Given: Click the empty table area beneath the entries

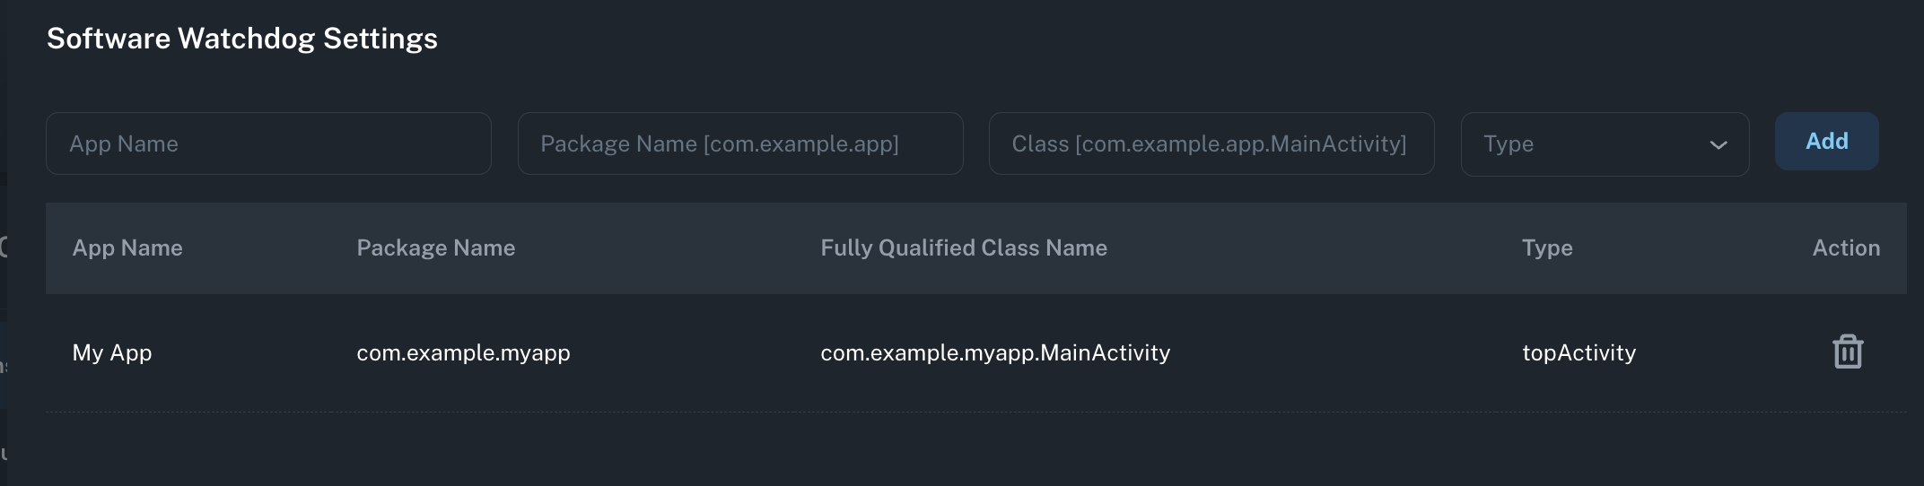Looking at the screenshot, I should click(x=976, y=450).
